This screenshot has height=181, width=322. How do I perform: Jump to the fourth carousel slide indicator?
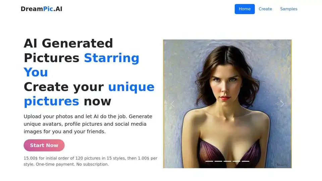[x=236, y=161]
